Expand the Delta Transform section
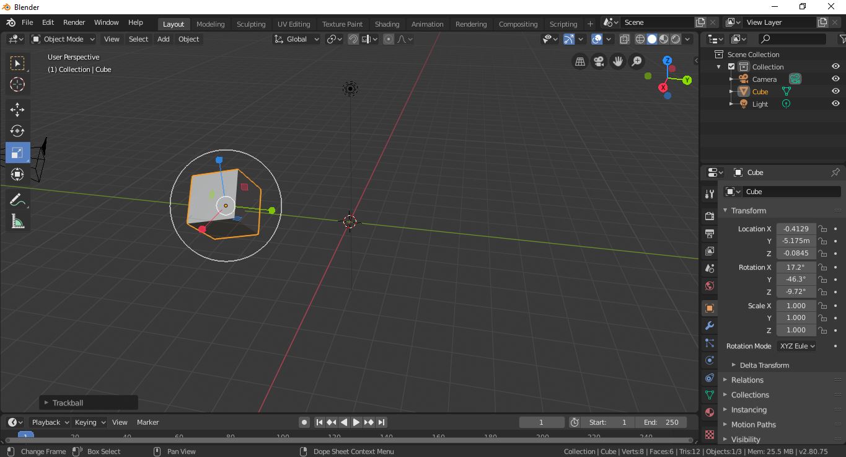The width and height of the screenshot is (846, 457). click(764, 365)
